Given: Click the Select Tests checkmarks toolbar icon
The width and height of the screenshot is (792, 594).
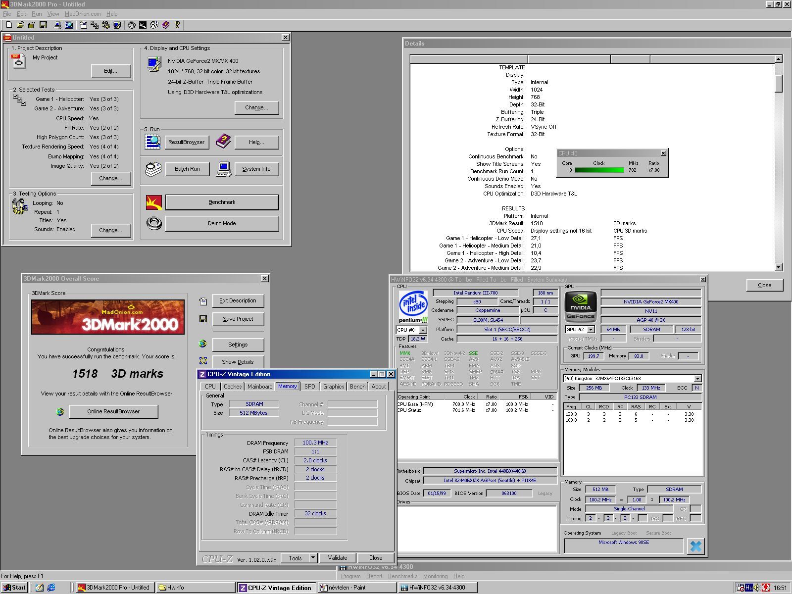Looking at the screenshot, I should (x=94, y=25).
